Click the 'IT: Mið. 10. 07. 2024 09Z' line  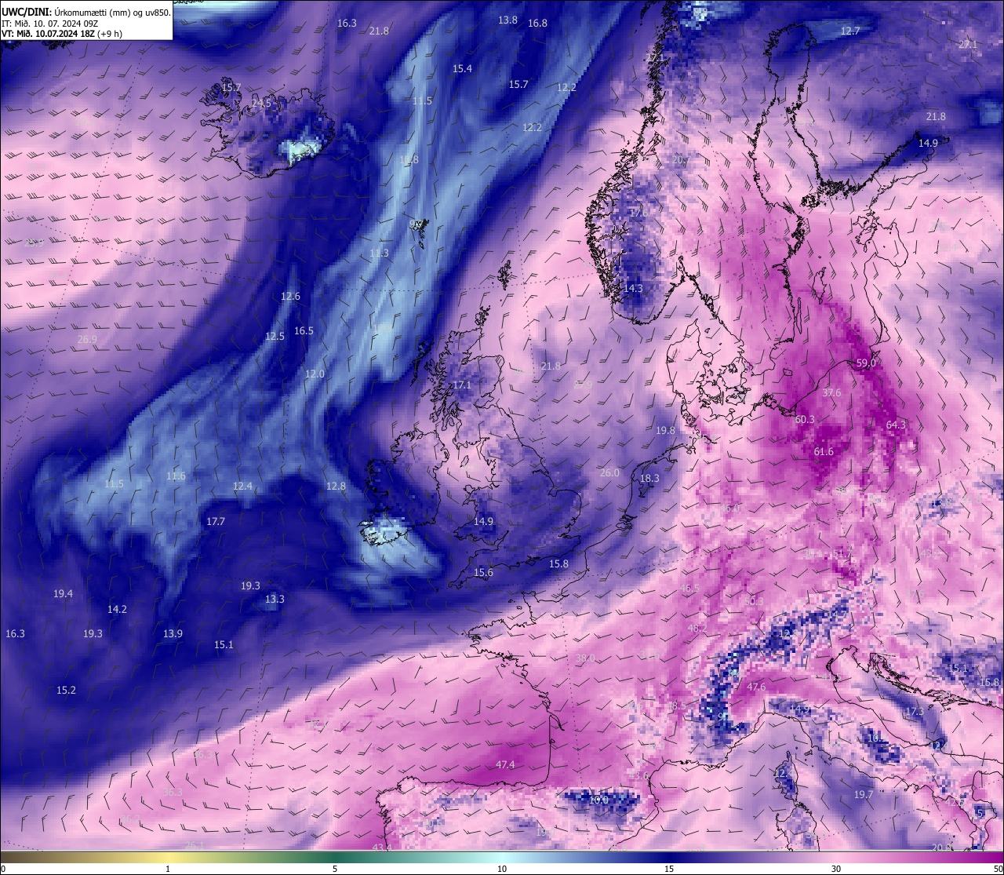click(49, 24)
